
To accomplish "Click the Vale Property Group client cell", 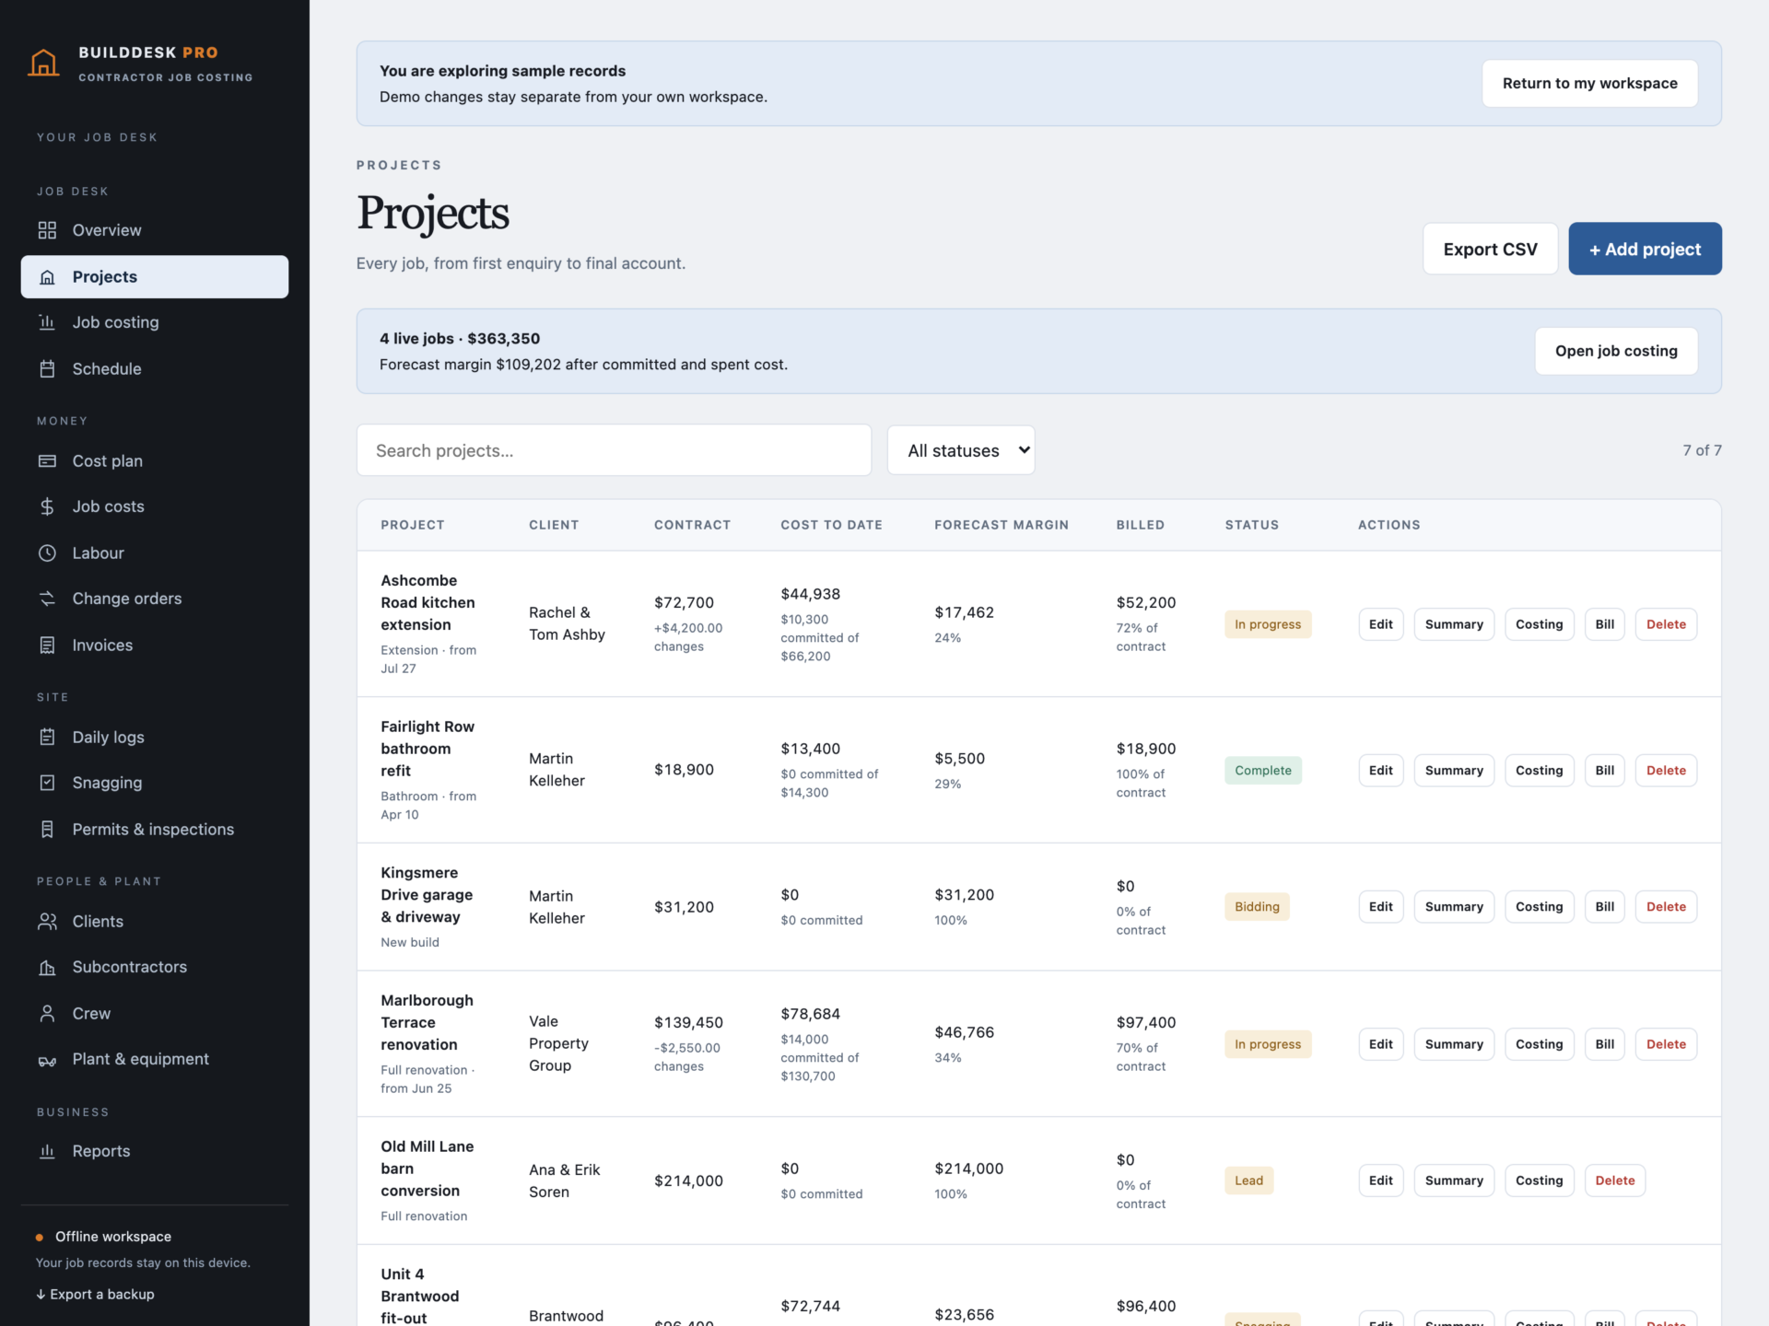I will pyautogui.click(x=558, y=1043).
